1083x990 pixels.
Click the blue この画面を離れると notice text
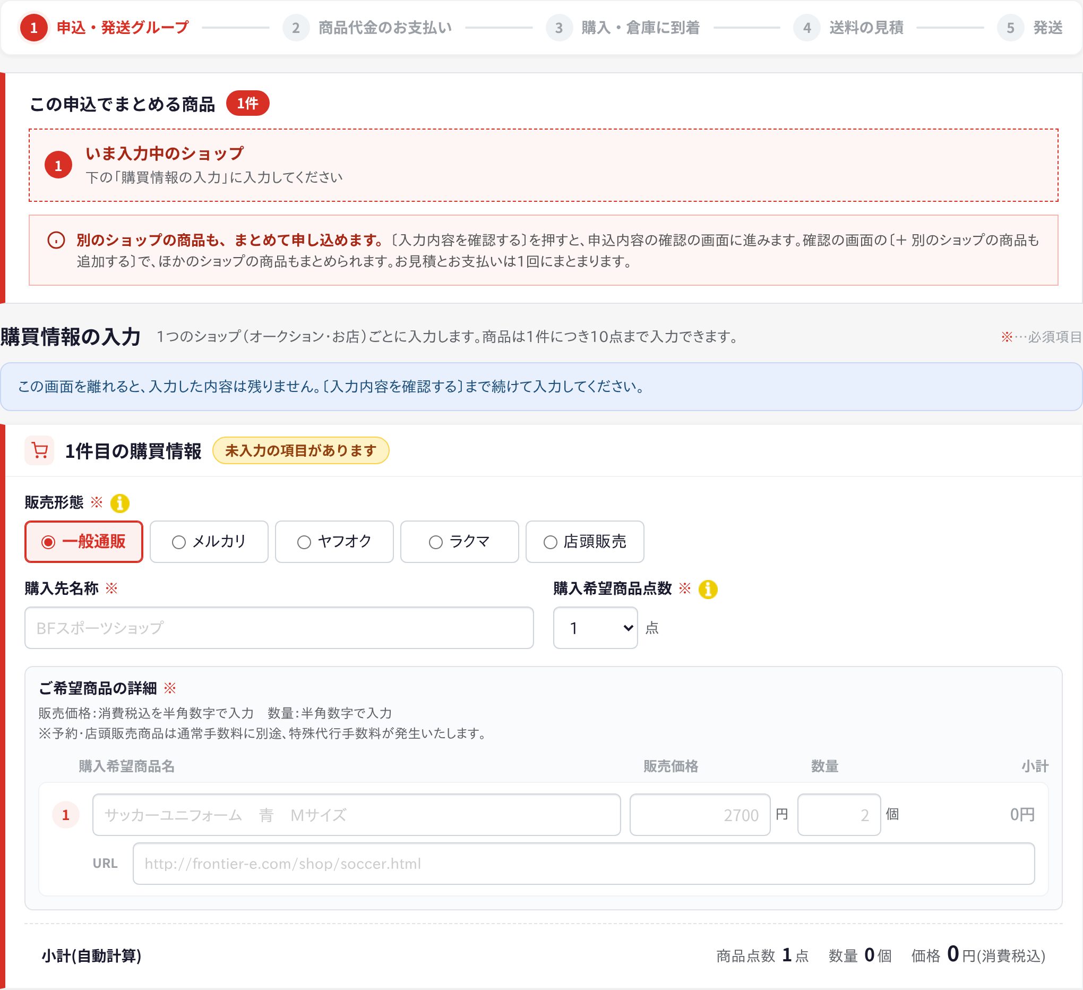[x=331, y=387]
